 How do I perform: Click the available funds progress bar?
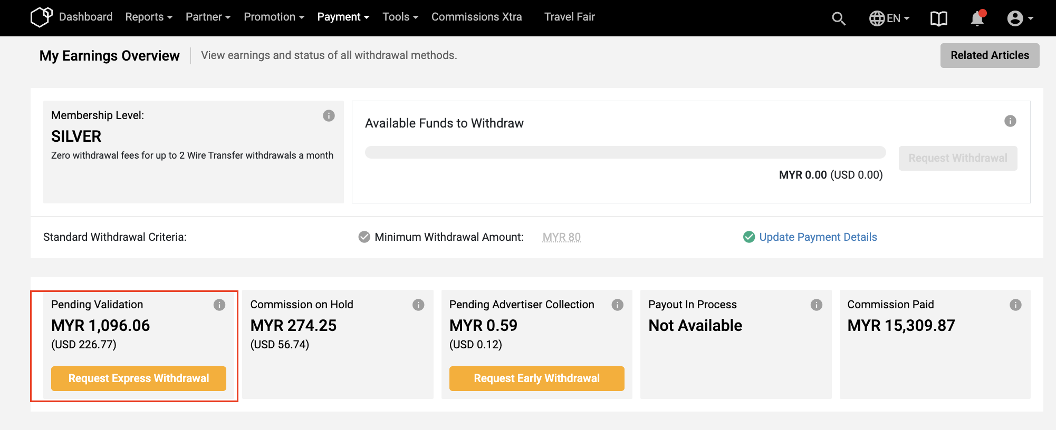pyautogui.click(x=625, y=152)
